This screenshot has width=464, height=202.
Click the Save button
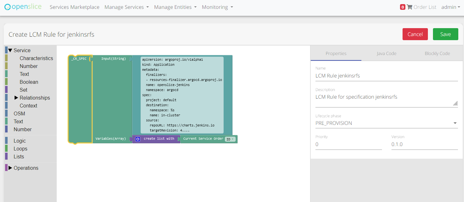coord(445,34)
